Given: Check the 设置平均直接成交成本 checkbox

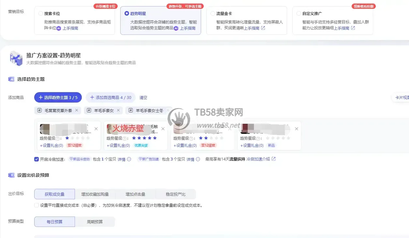Looking at the screenshot, I should (x=37, y=205).
